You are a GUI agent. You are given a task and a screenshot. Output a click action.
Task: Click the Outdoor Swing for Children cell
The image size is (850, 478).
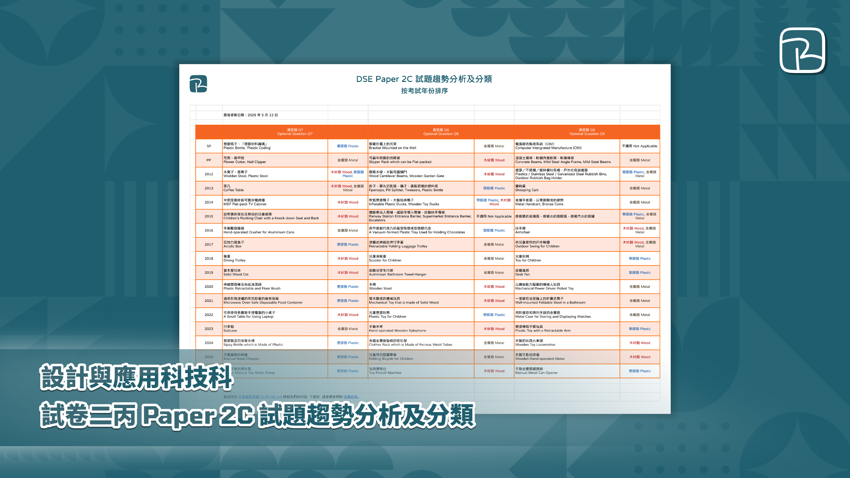[x=567, y=244]
